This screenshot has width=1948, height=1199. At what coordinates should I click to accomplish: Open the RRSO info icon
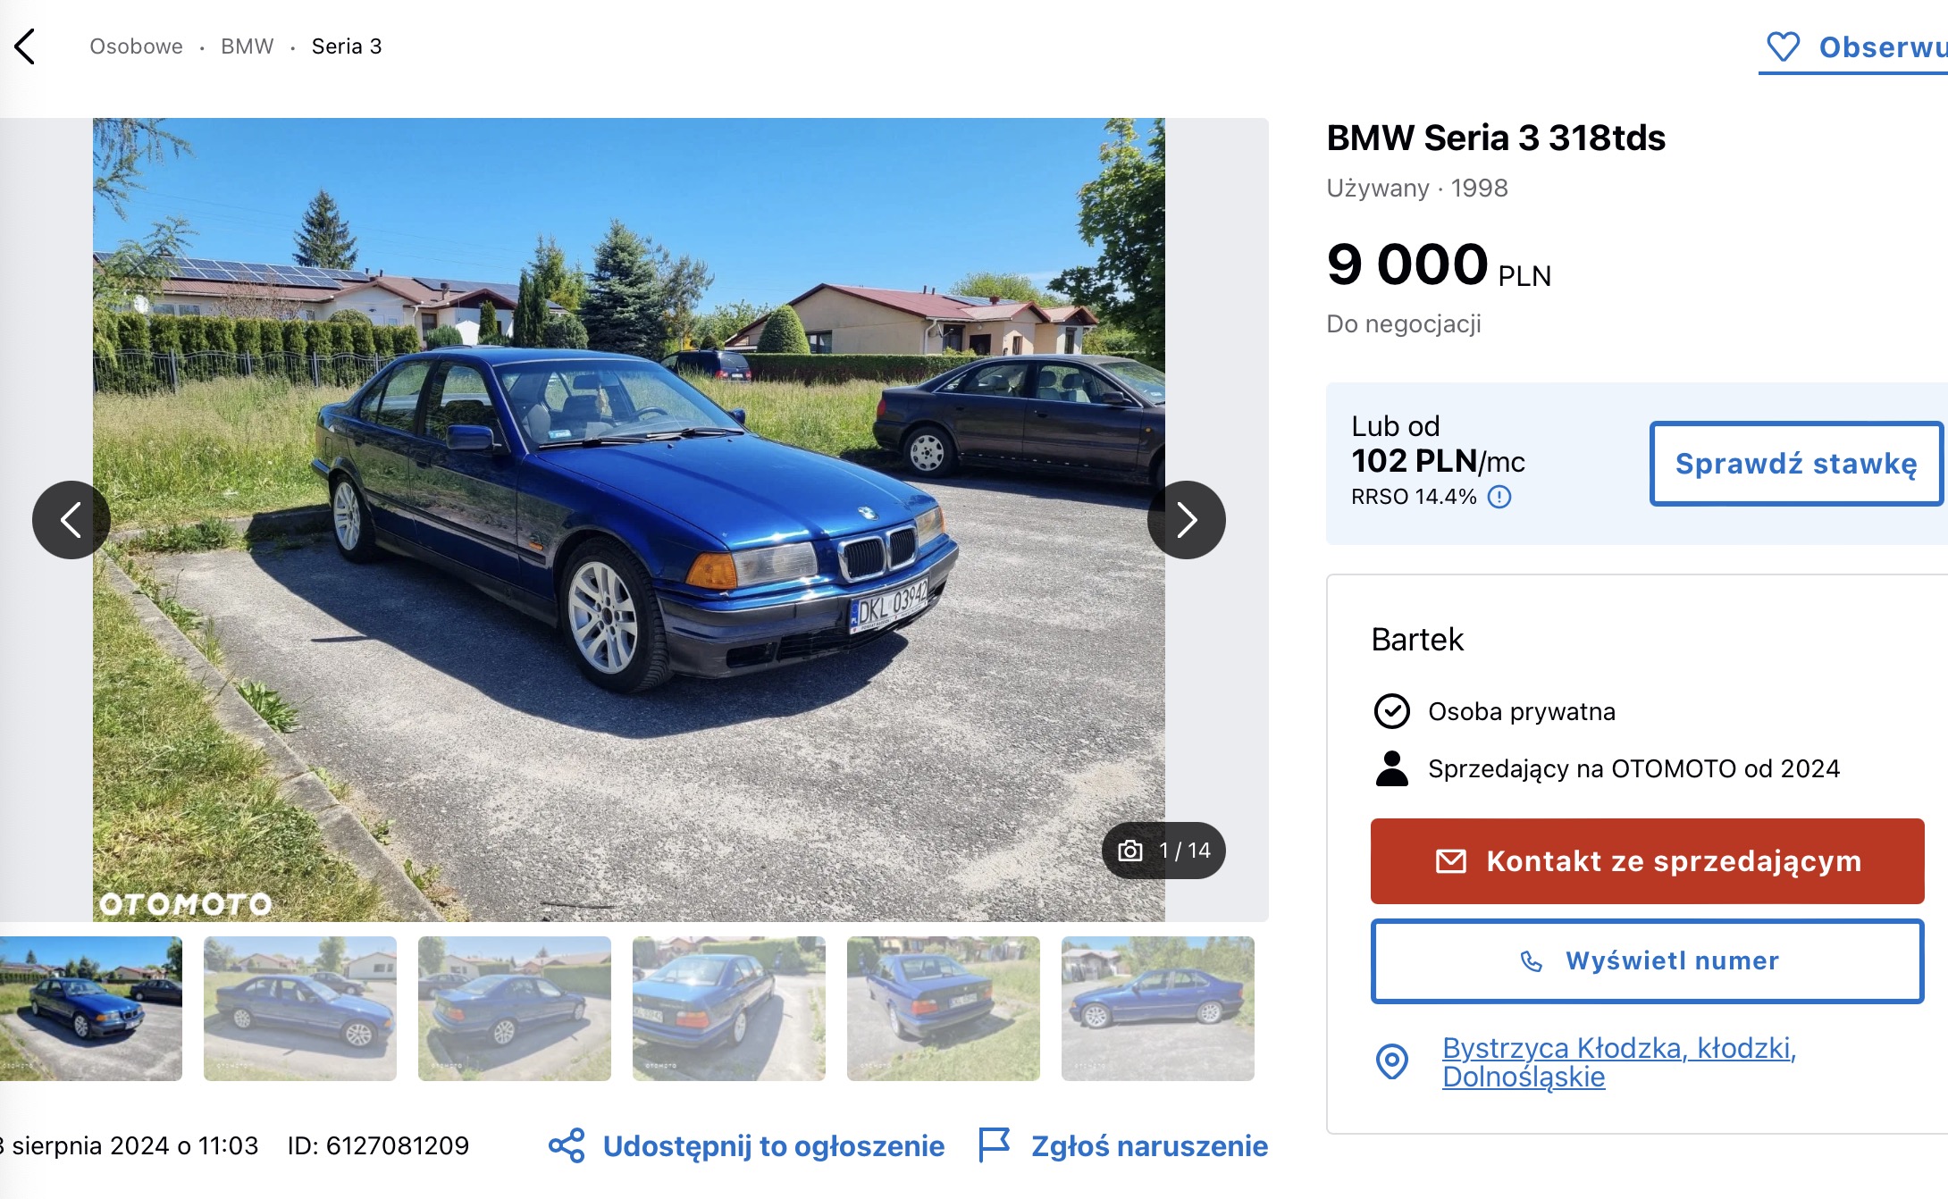[1499, 497]
